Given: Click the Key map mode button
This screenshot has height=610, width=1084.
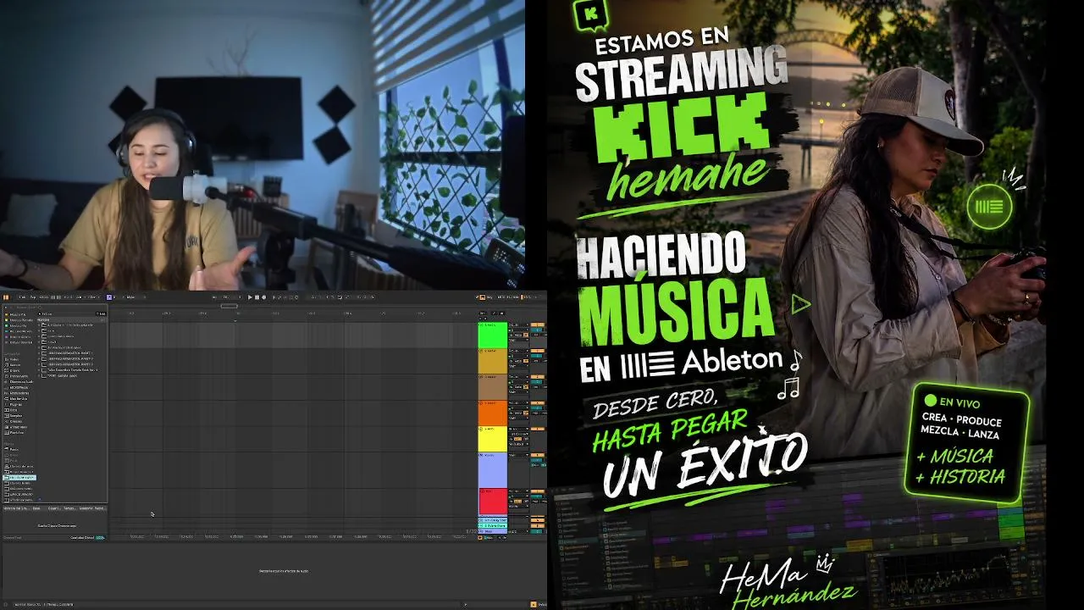Looking at the screenshot, I should click(x=489, y=297).
